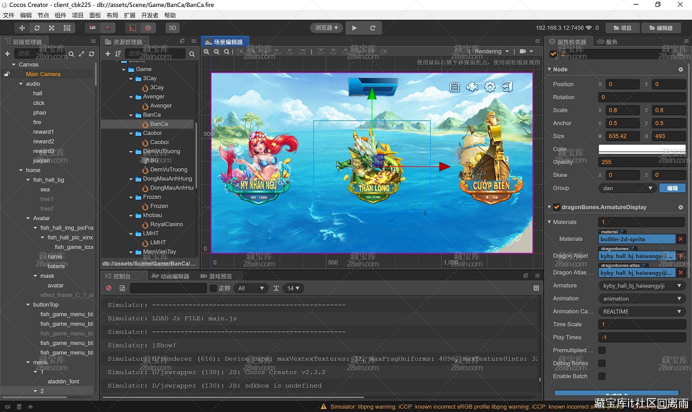Select the aladdin_font node in hierarchy

click(x=63, y=381)
